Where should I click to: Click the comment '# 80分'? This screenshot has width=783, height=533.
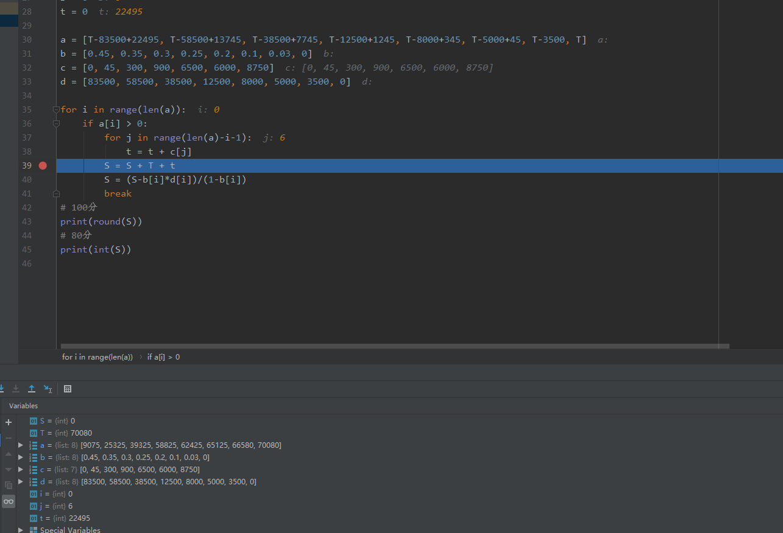click(76, 235)
